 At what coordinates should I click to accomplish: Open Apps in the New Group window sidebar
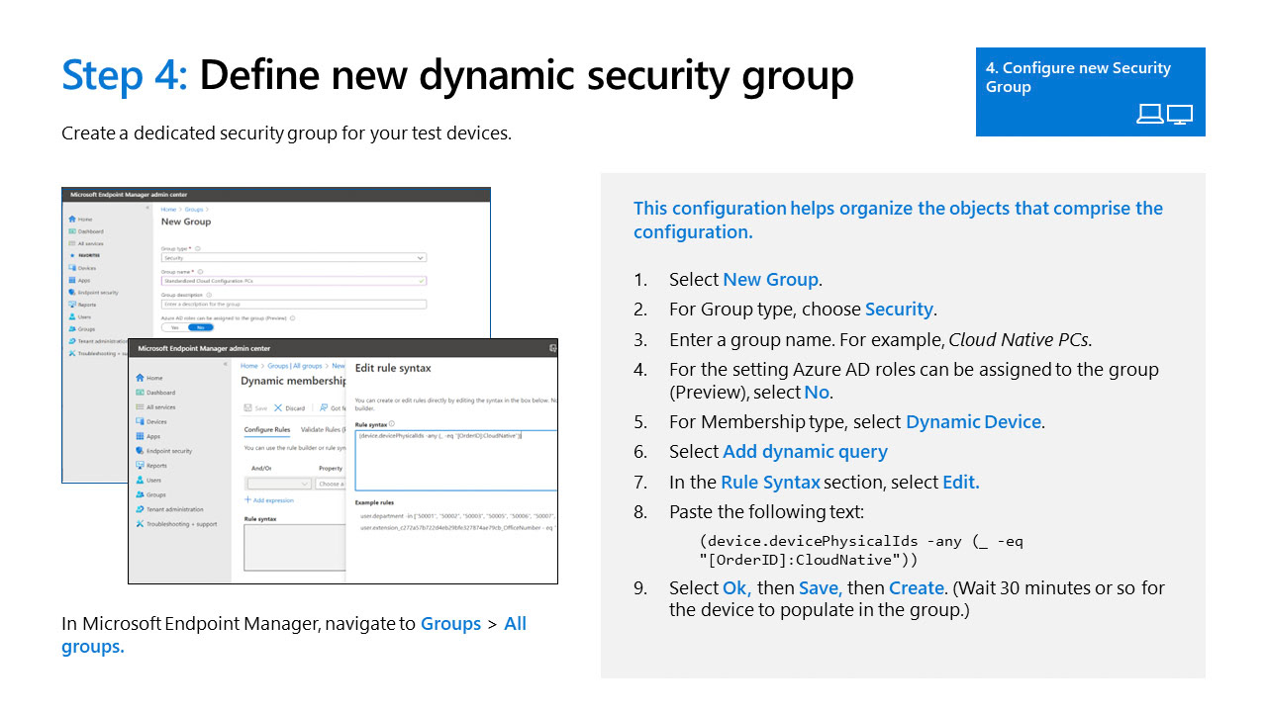pyautogui.click(x=78, y=281)
